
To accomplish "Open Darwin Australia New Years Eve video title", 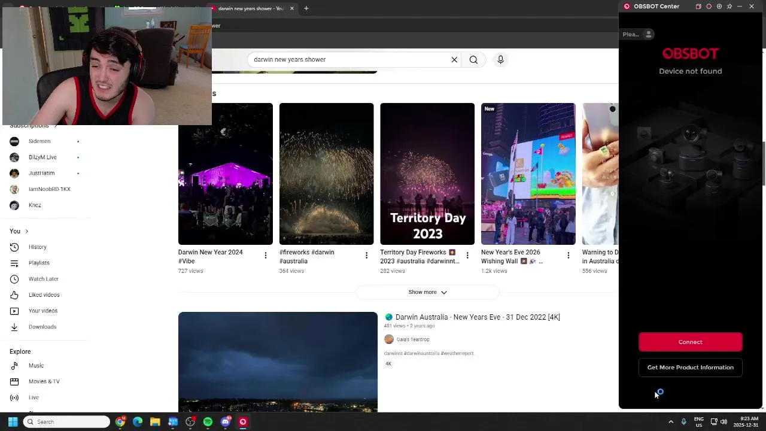I will point(478,317).
